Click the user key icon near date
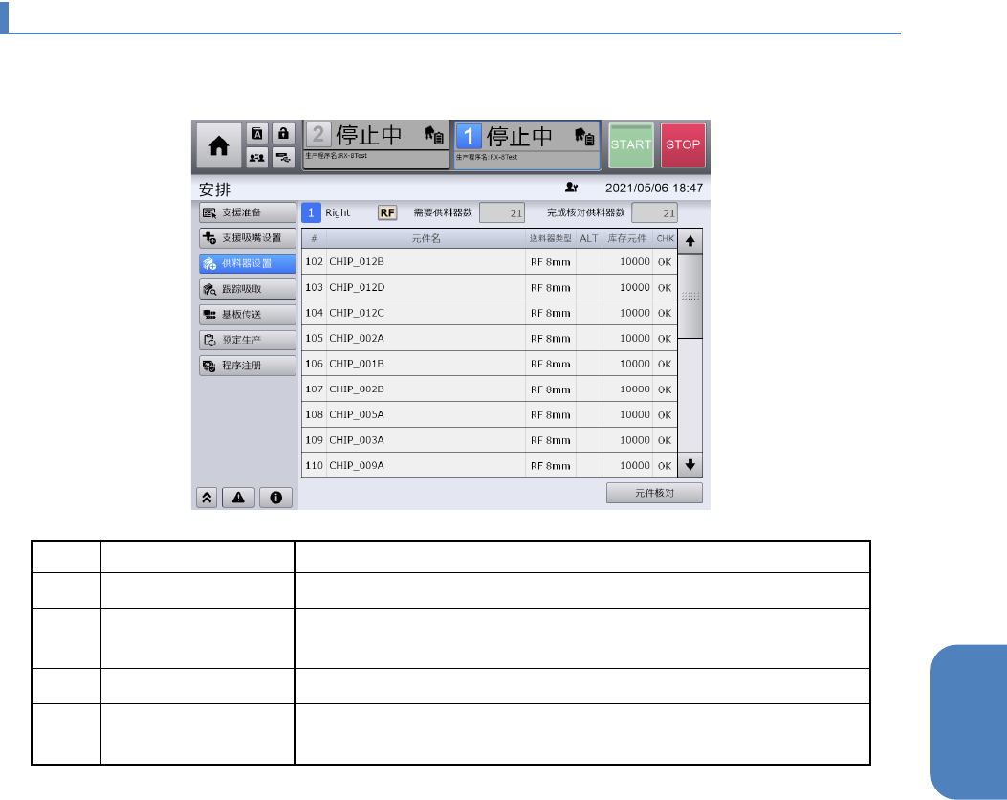This screenshot has width=1007, height=800. [571, 188]
